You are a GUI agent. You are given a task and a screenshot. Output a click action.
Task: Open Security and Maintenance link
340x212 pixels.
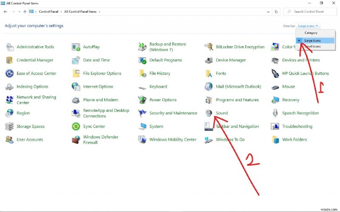[173, 113]
